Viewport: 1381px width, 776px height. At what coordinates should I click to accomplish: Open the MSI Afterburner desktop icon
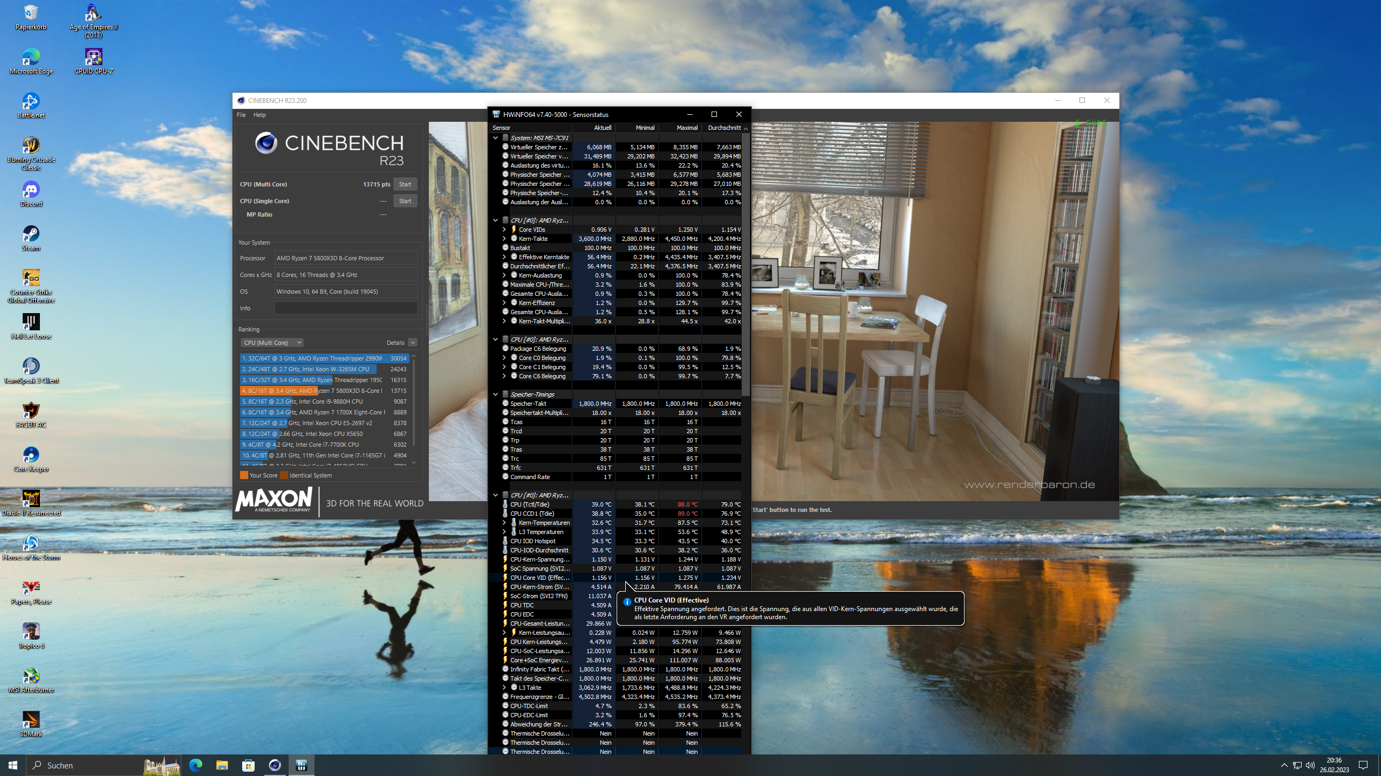[31, 676]
